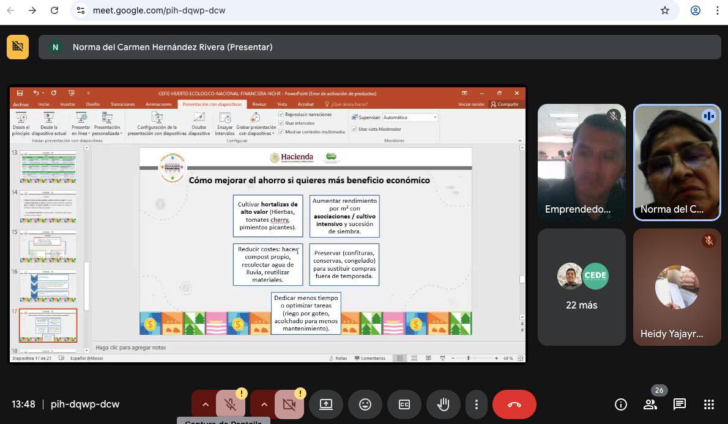Switch to the Transiciones ribbon tab
This screenshot has height=424, width=728.
click(122, 104)
